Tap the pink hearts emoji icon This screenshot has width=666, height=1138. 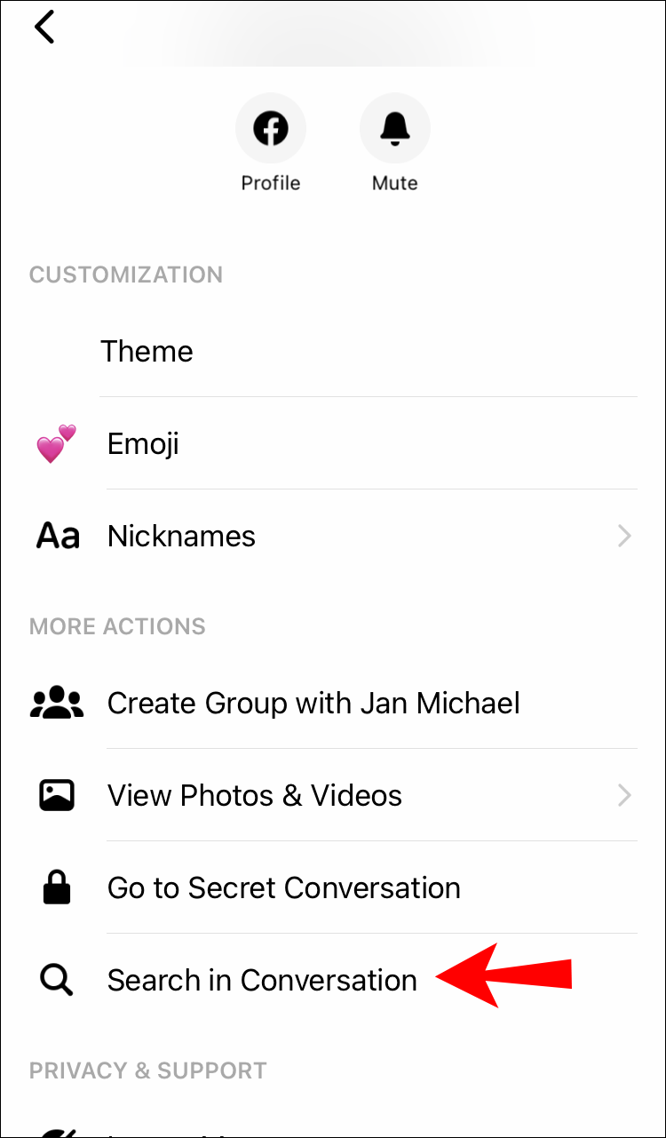[x=56, y=443]
